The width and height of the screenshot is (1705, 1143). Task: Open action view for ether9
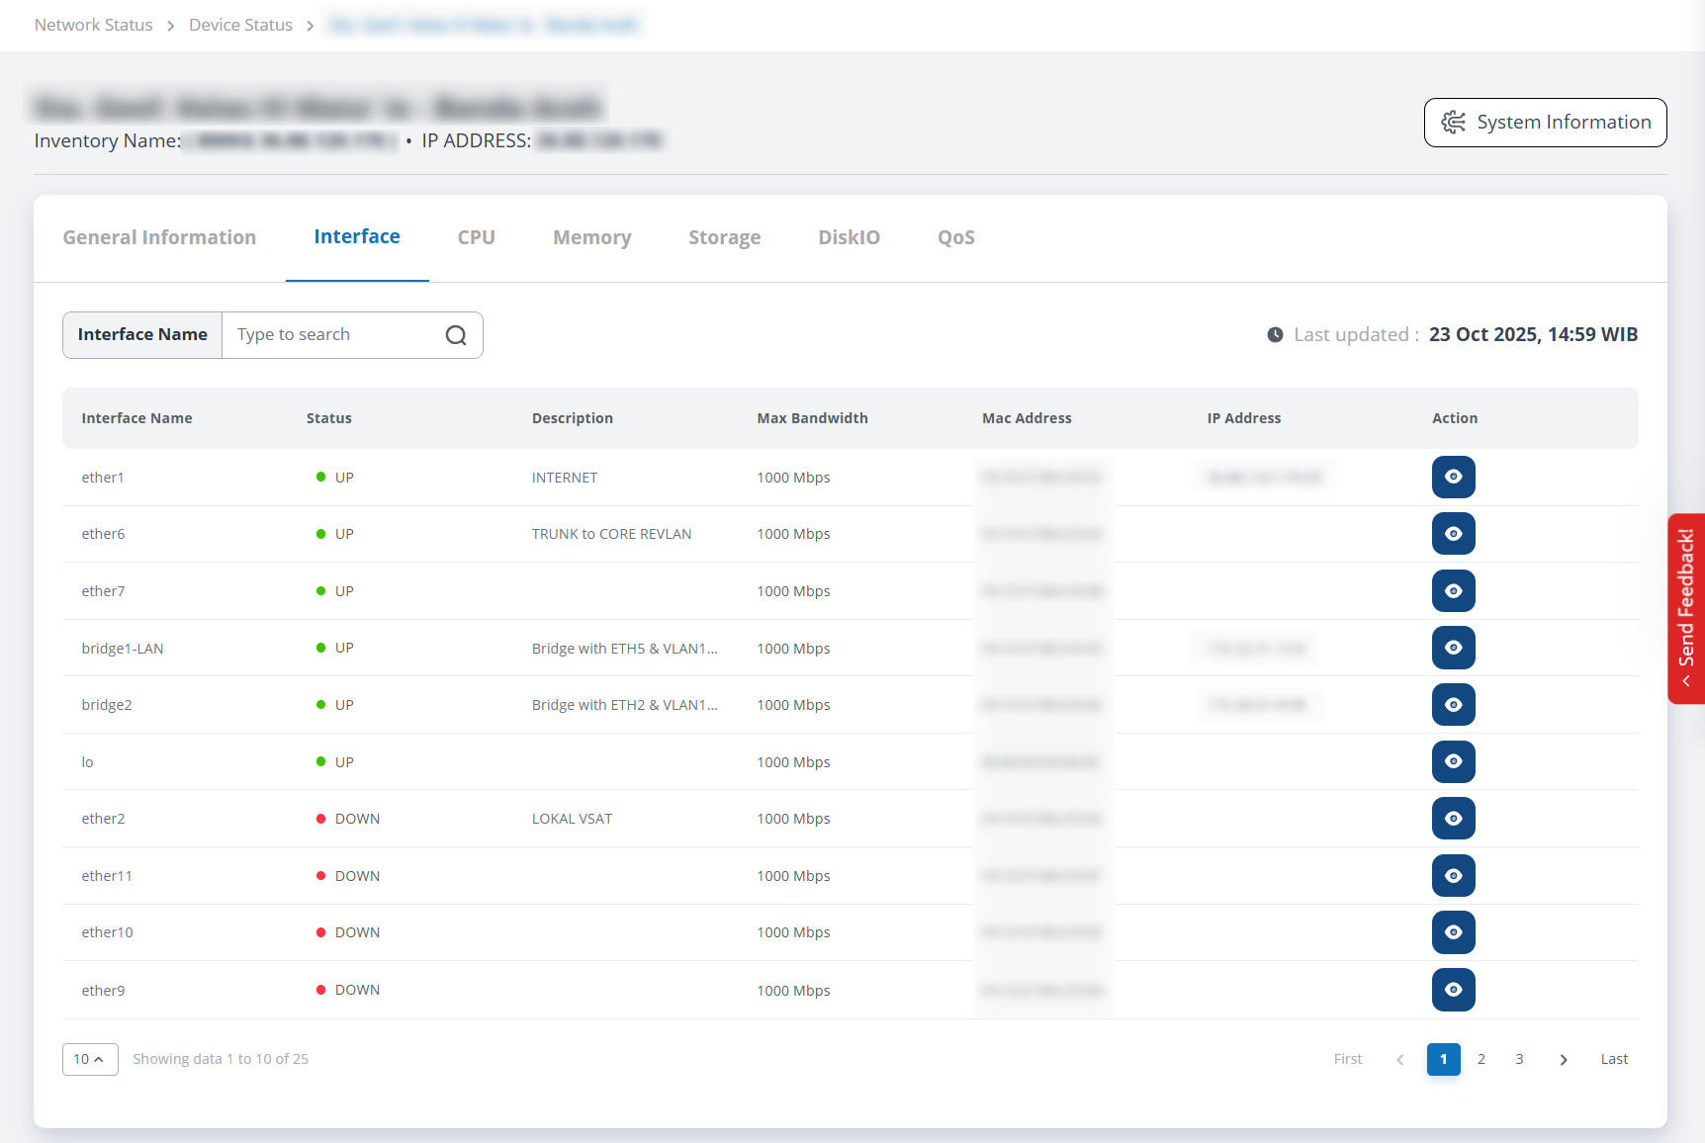1453,990
